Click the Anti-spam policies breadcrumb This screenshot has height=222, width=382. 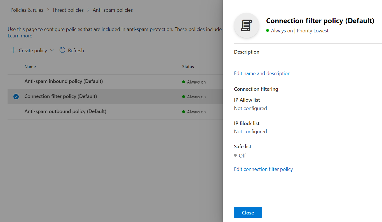pyautogui.click(x=113, y=10)
